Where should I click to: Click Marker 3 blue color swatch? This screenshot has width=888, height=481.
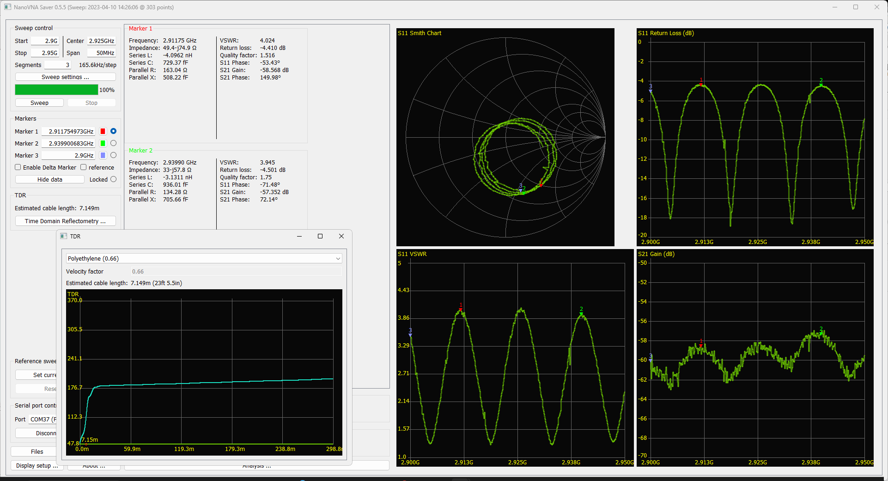(x=103, y=155)
